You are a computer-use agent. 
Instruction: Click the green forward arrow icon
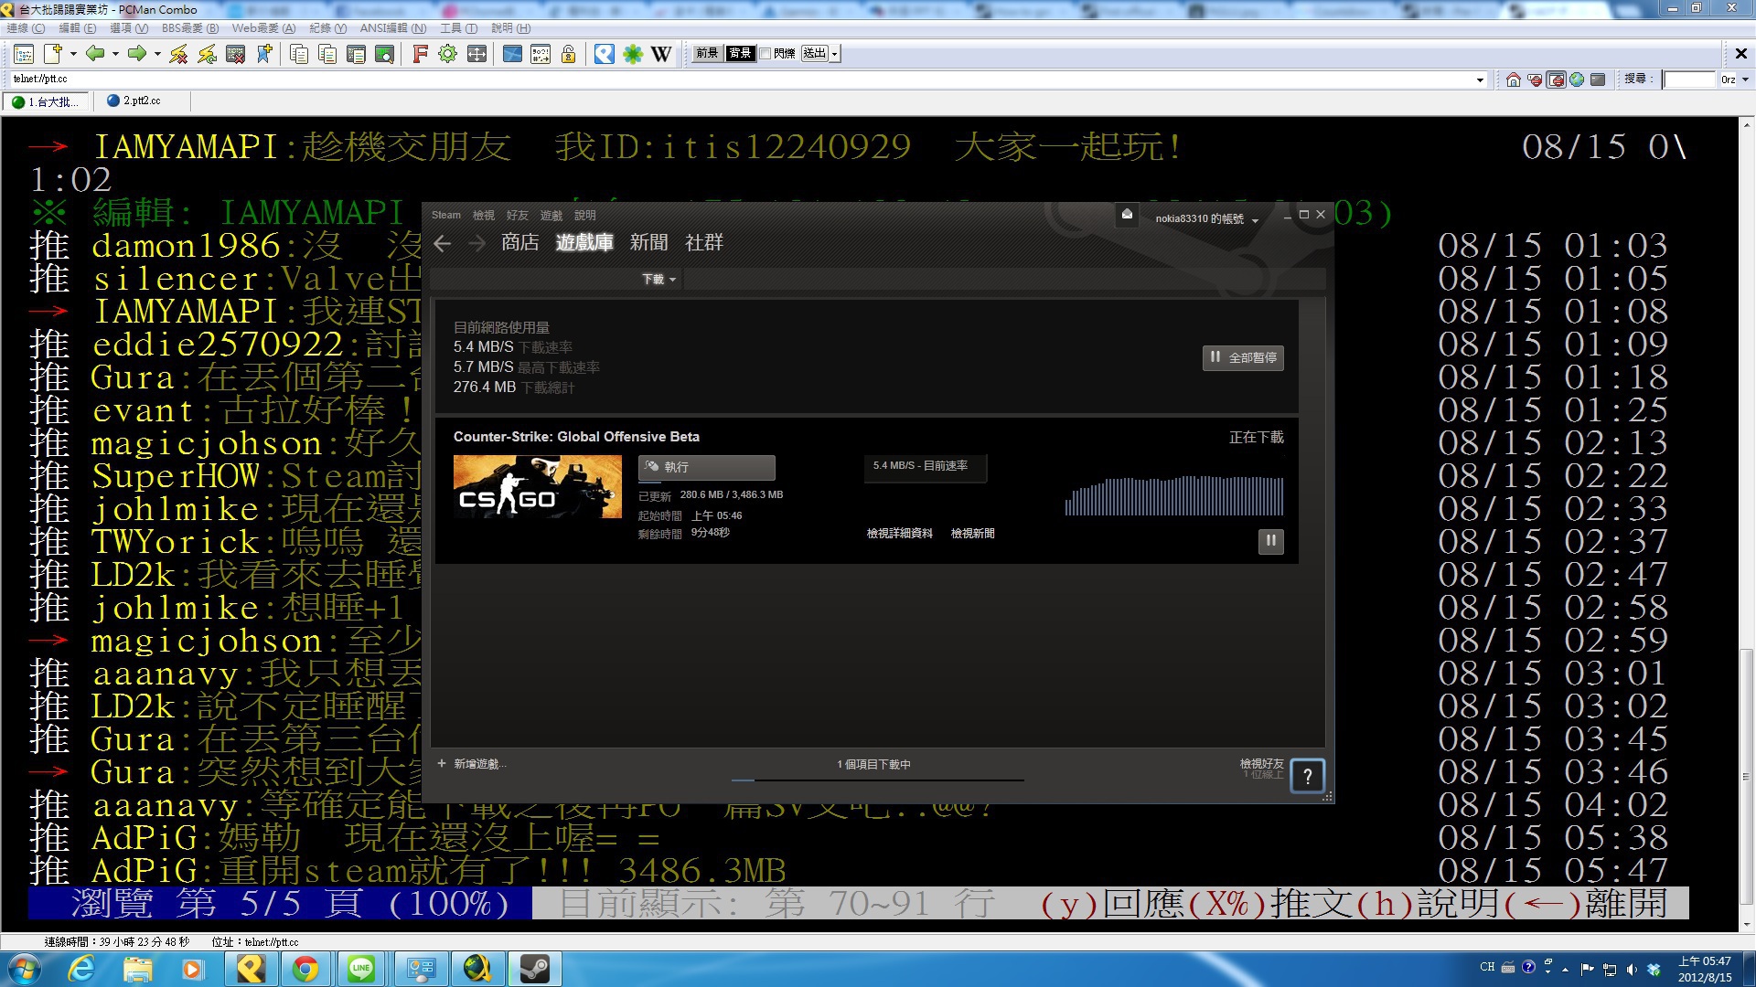[x=137, y=54]
